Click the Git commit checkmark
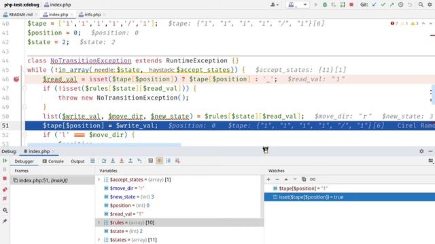 [x=383, y=5]
